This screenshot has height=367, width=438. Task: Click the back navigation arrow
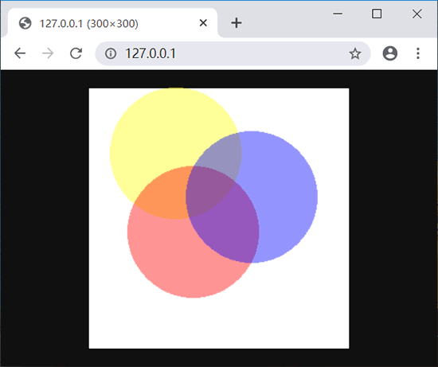point(20,53)
